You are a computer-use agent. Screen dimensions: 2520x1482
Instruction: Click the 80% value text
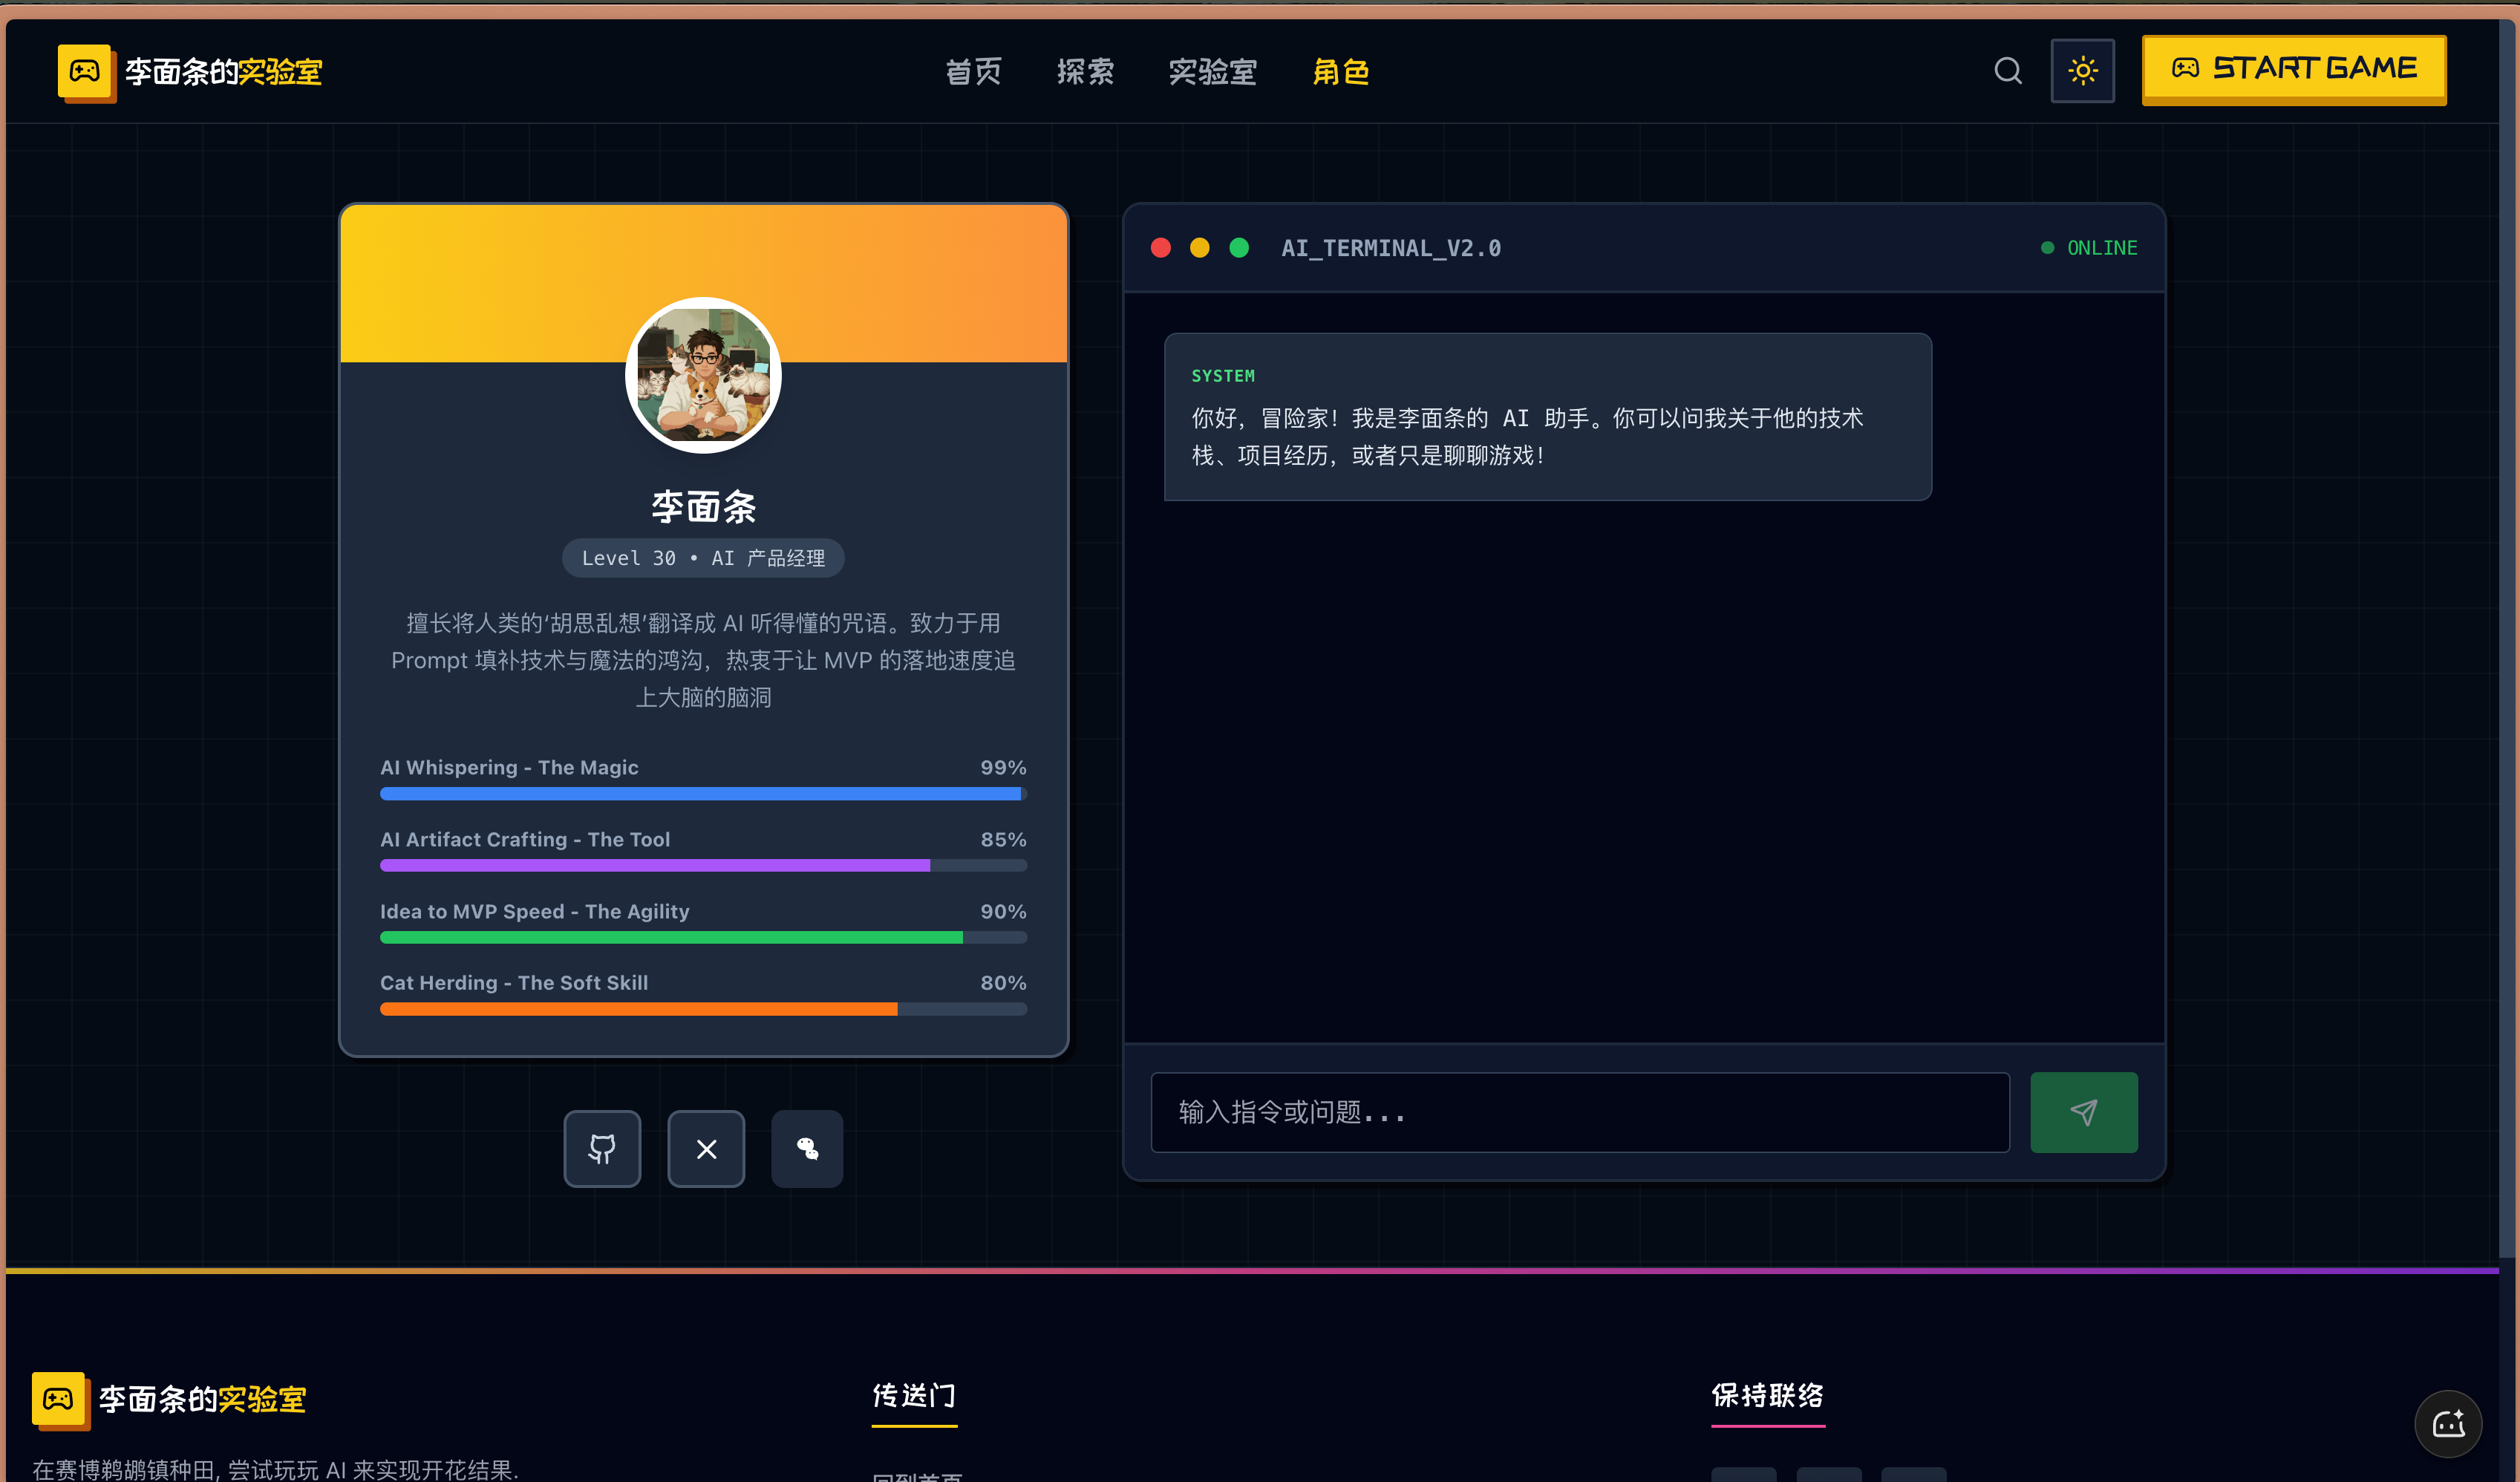point(1003,983)
